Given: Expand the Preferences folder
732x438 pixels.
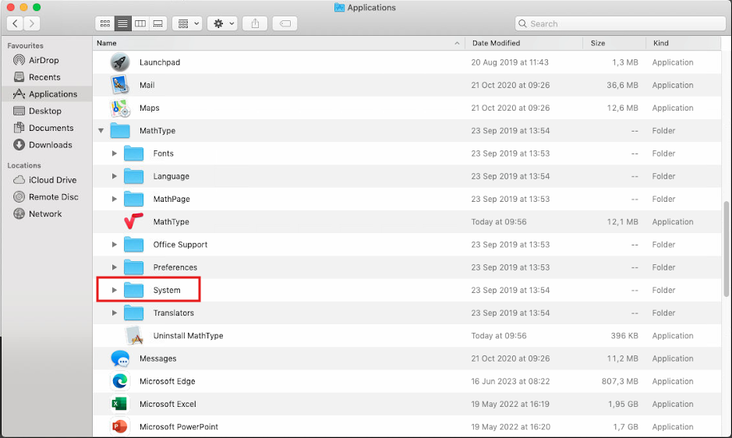Looking at the screenshot, I should point(114,267).
